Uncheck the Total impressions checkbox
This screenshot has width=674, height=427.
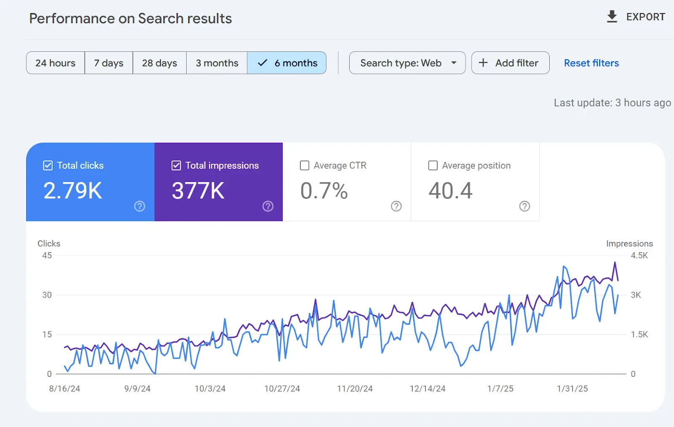pyautogui.click(x=176, y=165)
